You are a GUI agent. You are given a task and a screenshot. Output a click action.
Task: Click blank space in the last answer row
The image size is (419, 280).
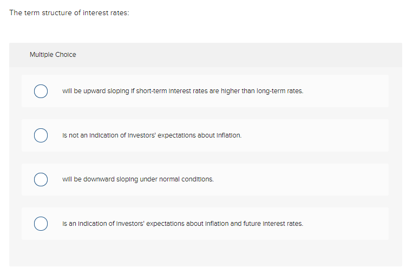(x=346, y=224)
